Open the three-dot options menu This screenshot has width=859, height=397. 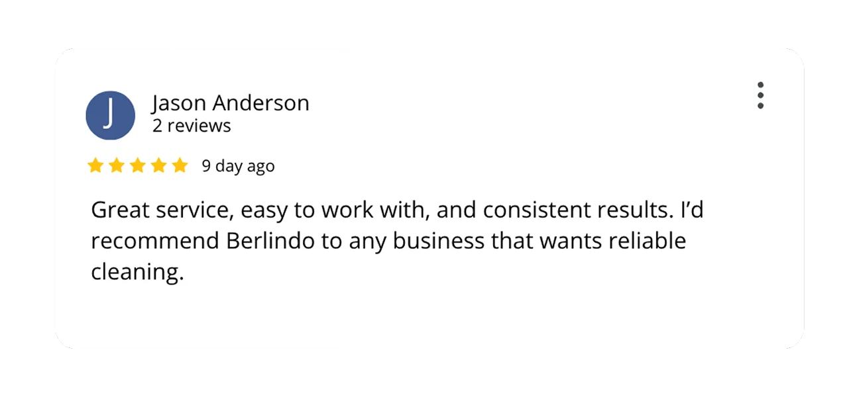click(760, 96)
